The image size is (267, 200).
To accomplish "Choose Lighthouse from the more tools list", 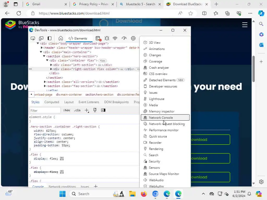I will click(165, 99).
